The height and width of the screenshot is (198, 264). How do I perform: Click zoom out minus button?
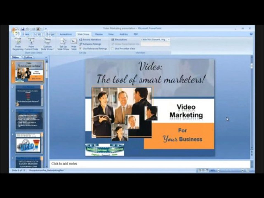(x=219, y=170)
